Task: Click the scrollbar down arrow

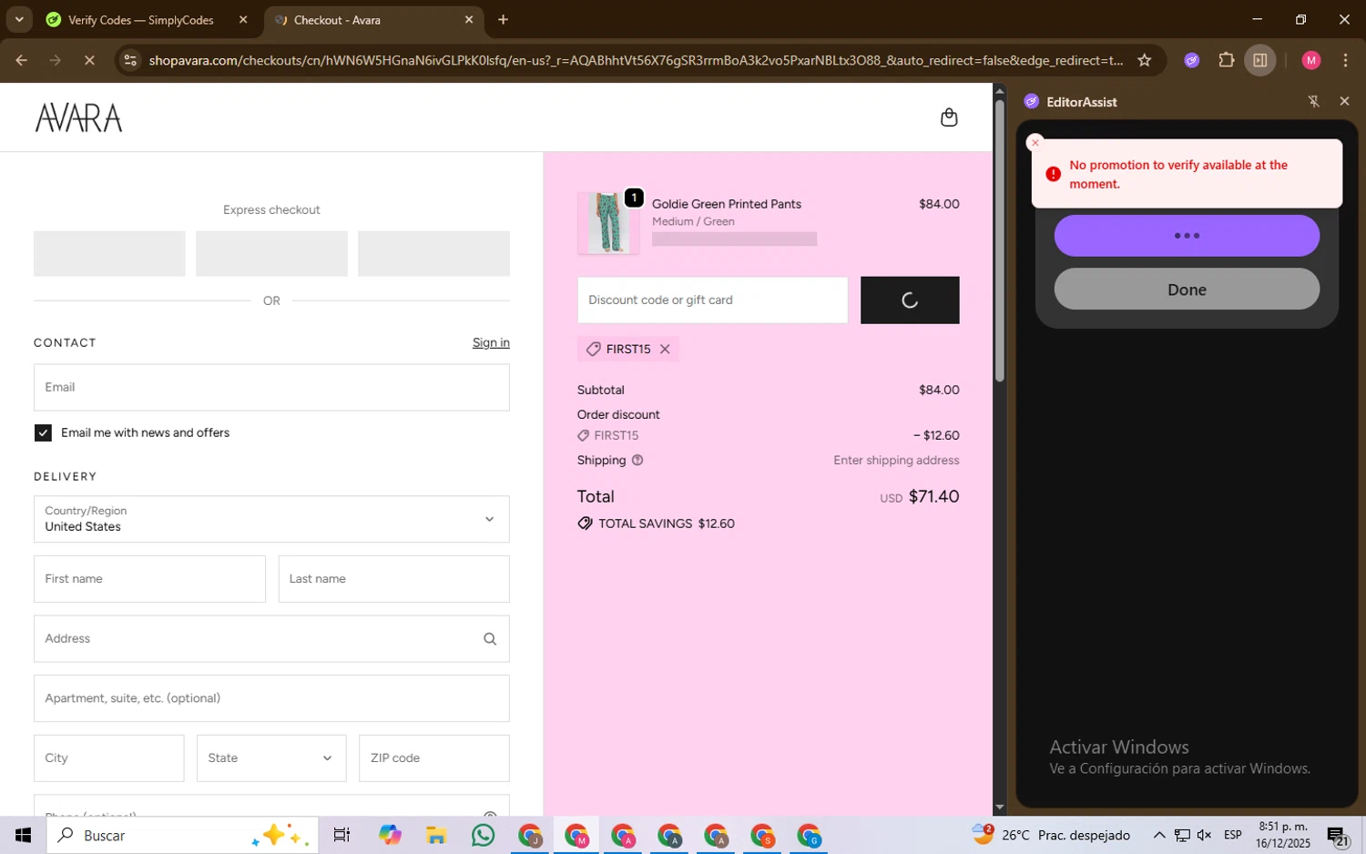Action: coord(999,808)
